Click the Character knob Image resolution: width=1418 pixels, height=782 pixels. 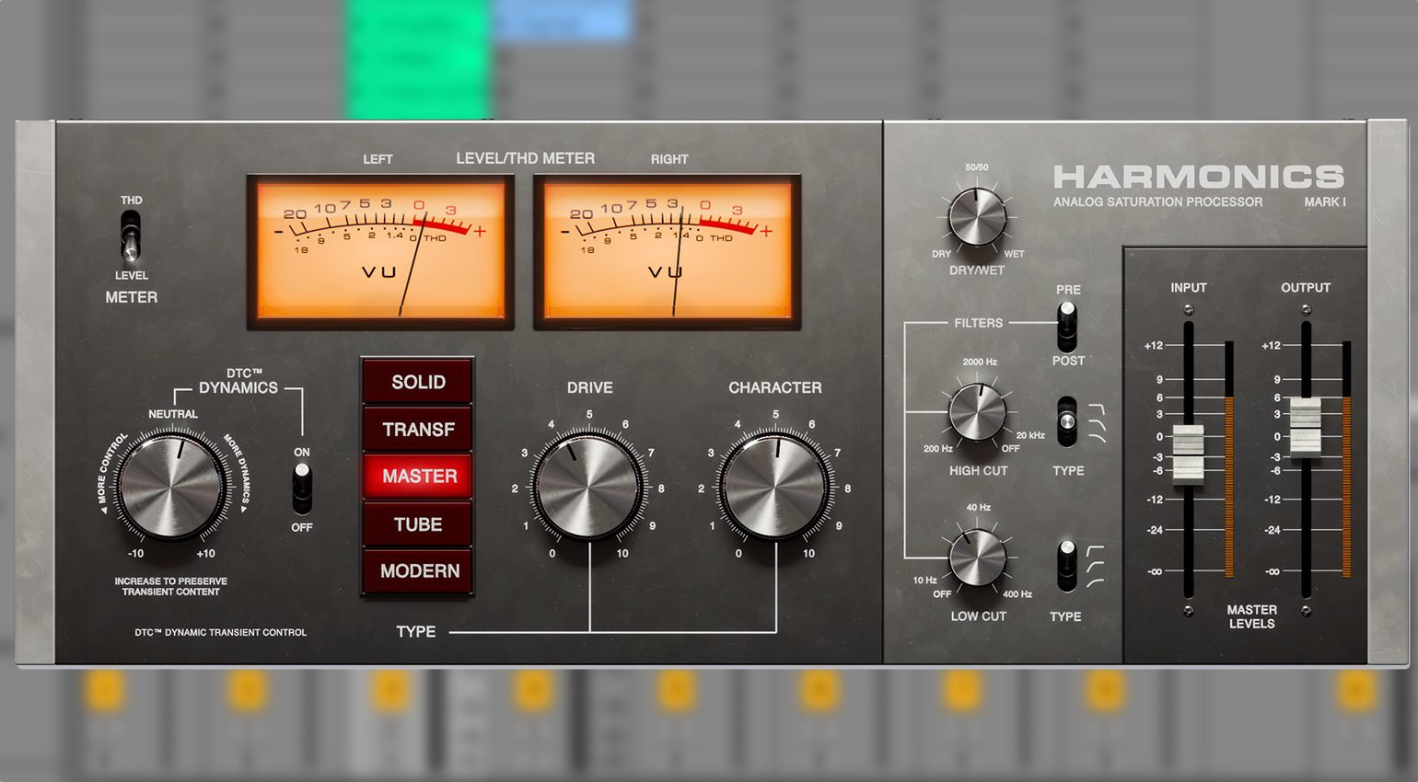pyautogui.click(x=774, y=485)
